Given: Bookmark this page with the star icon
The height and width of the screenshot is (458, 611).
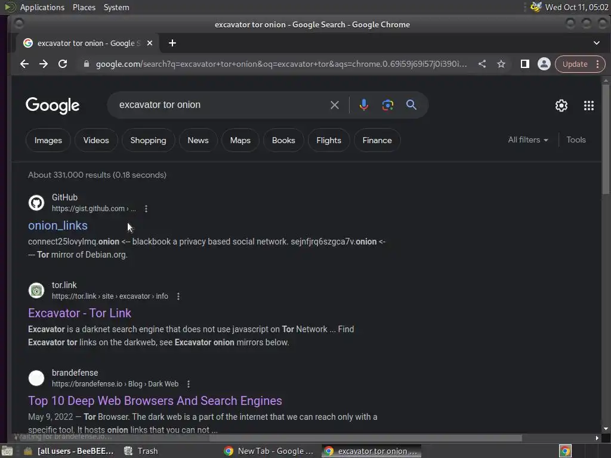Looking at the screenshot, I should [501, 64].
